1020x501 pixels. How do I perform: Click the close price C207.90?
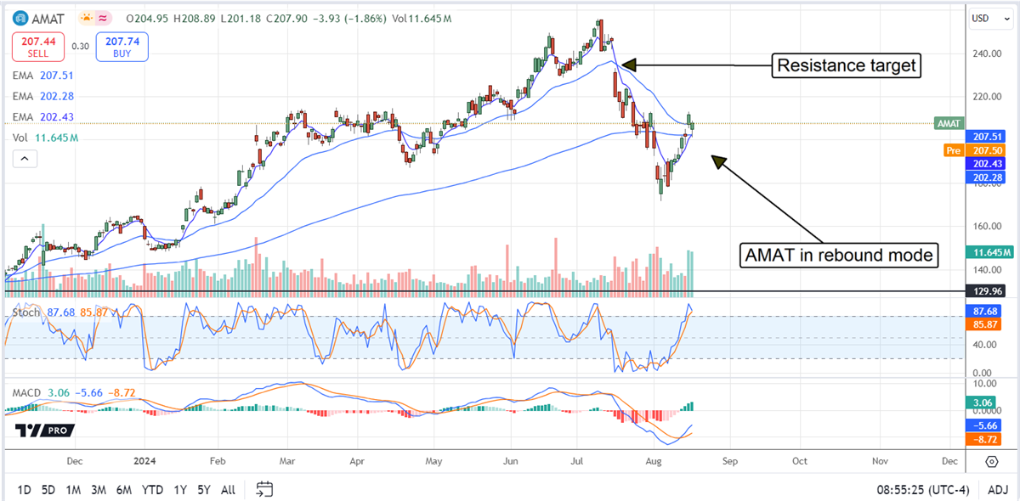(286, 18)
